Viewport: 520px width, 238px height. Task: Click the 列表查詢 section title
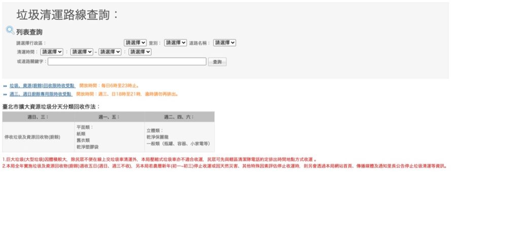click(x=29, y=32)
